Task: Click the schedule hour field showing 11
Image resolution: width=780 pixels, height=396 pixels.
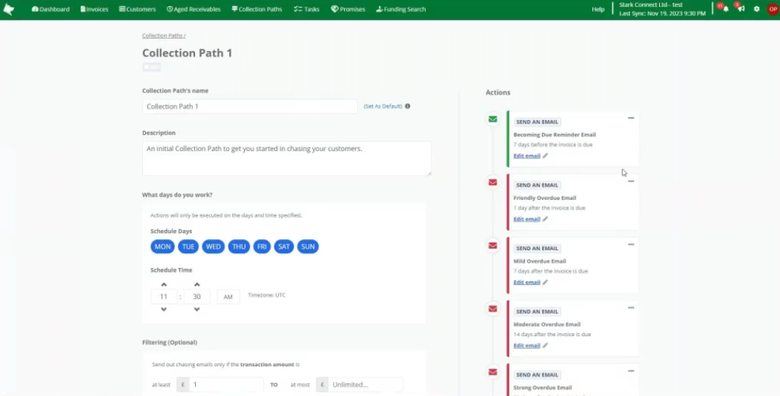Action: [x=164, y=297]
